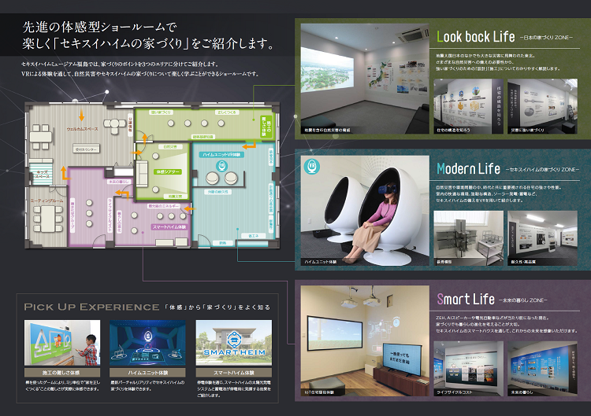Click the sofa icon in 体感シアター room
Viewport: 591px width, 416px height.
coord(142,173)
